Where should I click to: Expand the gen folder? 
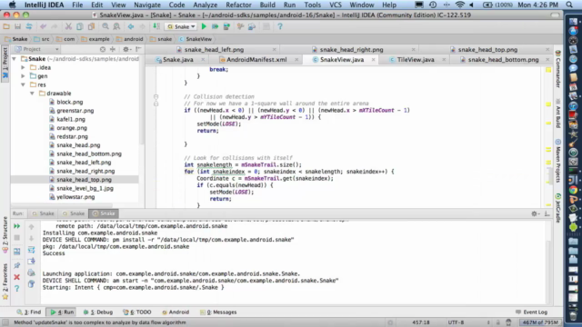23,76
